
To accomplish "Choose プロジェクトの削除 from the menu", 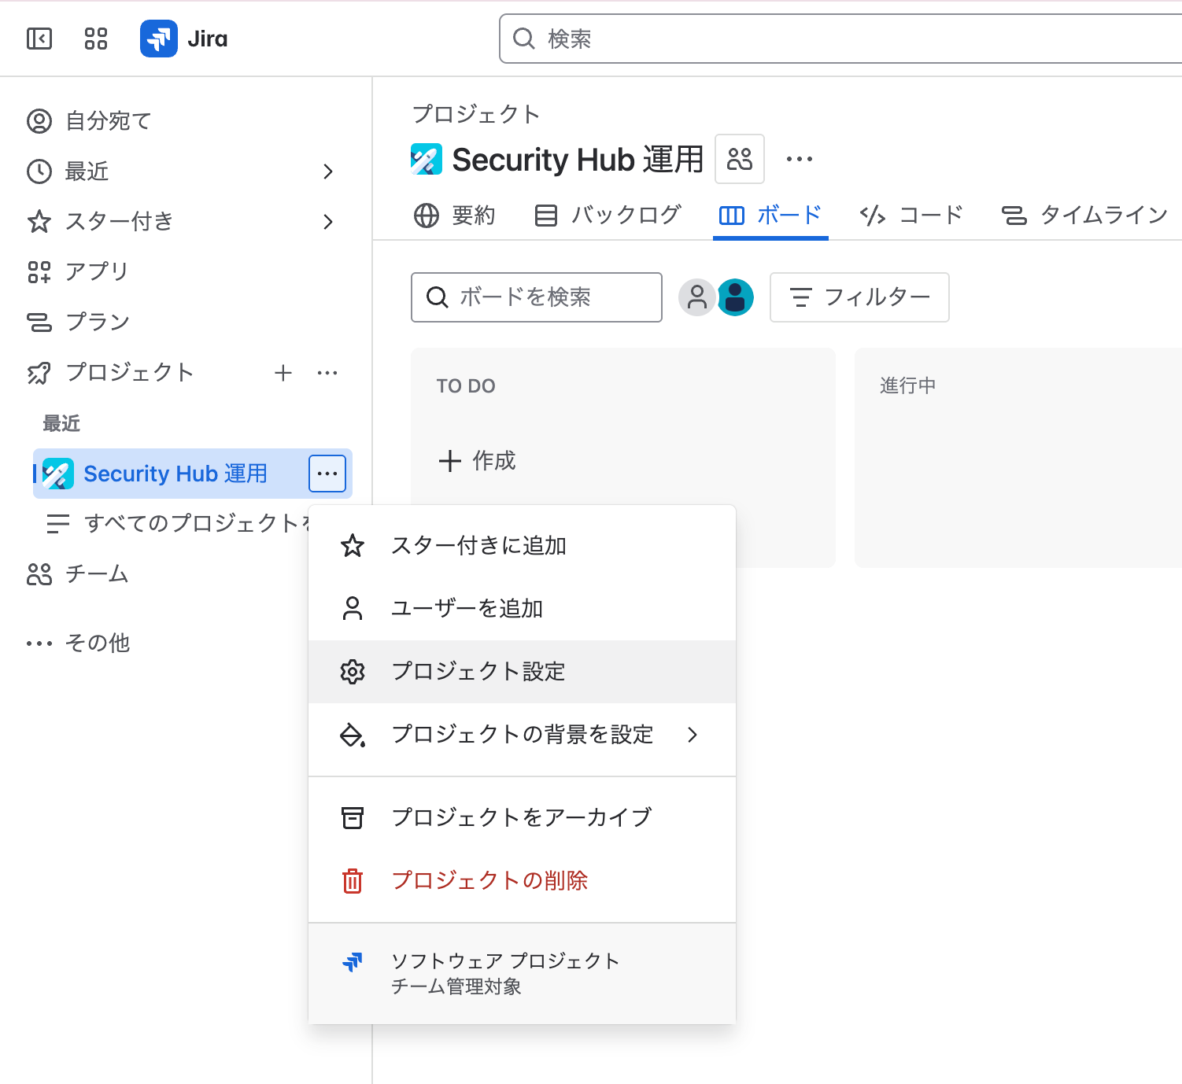I will pyautogui.click(x=523, y=881).
